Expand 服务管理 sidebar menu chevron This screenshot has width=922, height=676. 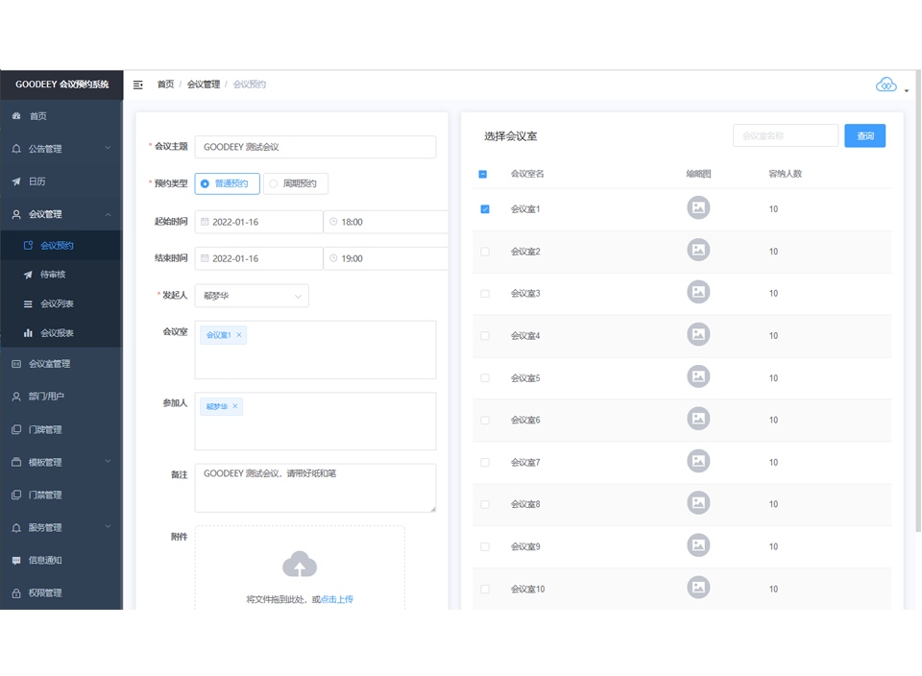(109, 527)
